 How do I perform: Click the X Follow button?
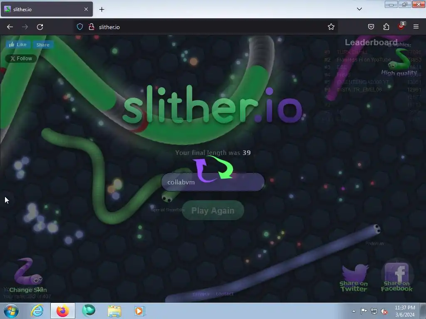pos(21,59)
